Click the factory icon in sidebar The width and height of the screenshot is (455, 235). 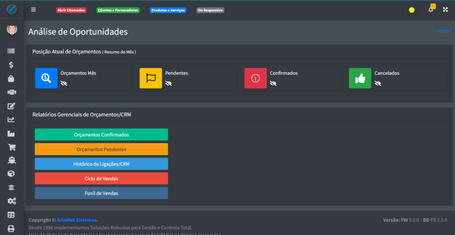(11, 133)
